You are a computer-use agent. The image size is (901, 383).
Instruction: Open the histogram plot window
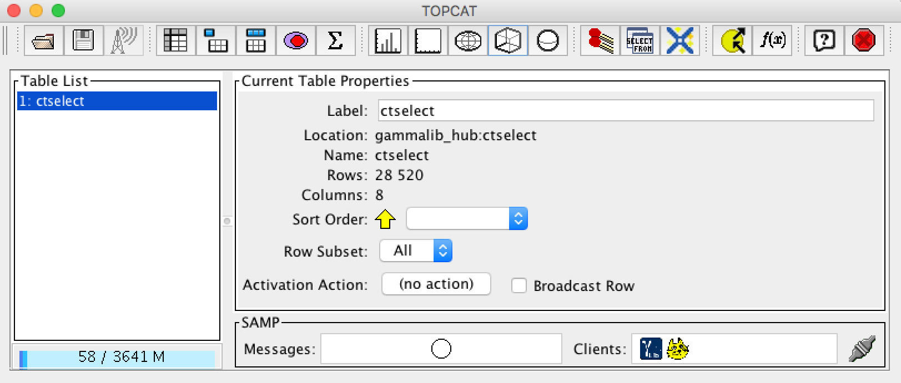click(x=388, y=40)
